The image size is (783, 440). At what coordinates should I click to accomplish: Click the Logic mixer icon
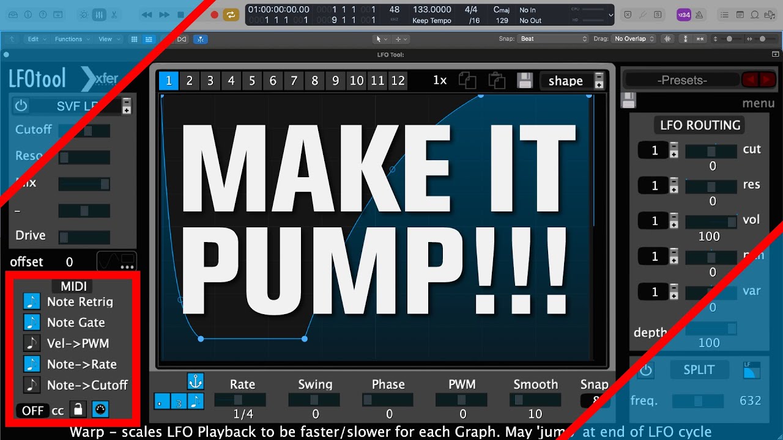(x=98, y=15)
